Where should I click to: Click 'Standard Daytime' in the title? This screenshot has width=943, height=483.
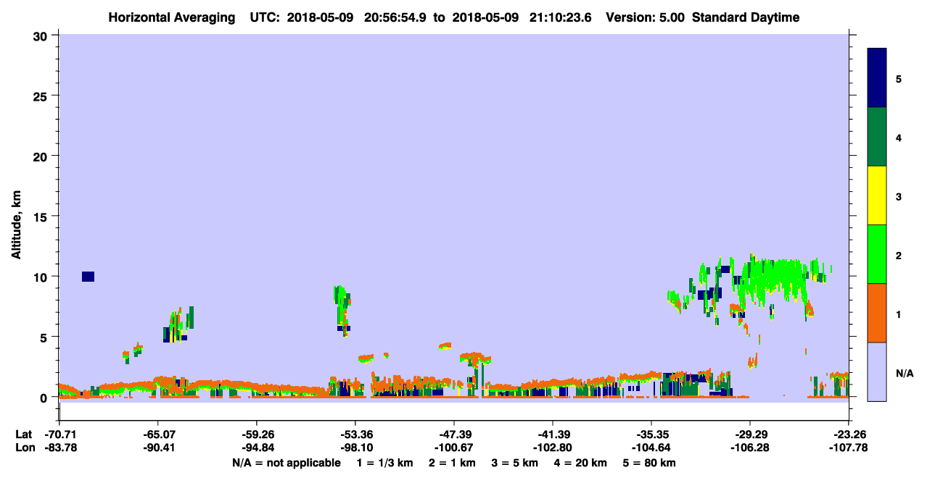[746, 17]
